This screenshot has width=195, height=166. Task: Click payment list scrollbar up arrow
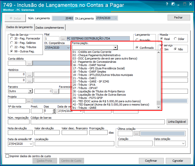click(158, 52)
